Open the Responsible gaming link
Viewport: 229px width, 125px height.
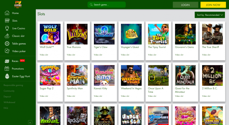(13, 85)
